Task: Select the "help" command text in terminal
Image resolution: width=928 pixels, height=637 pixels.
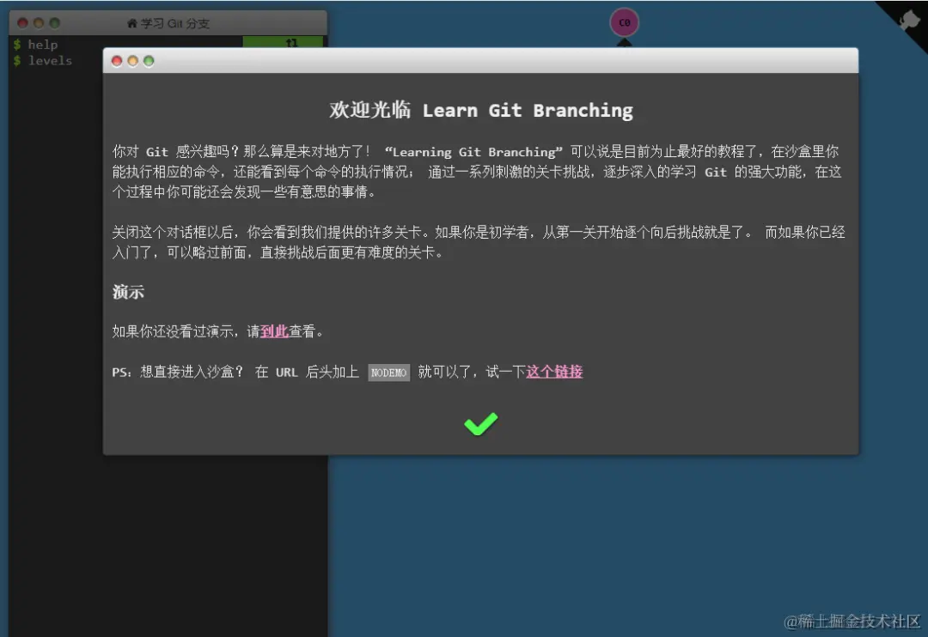Action: coord(42,44)
